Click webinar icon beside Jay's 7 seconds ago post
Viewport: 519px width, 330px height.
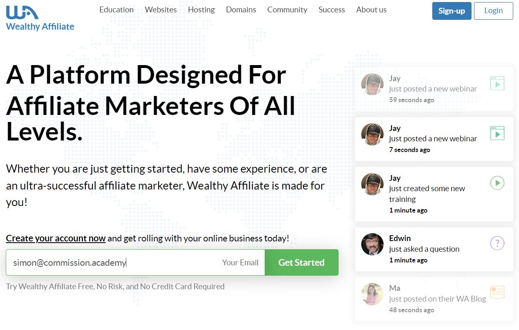[497, 133]
